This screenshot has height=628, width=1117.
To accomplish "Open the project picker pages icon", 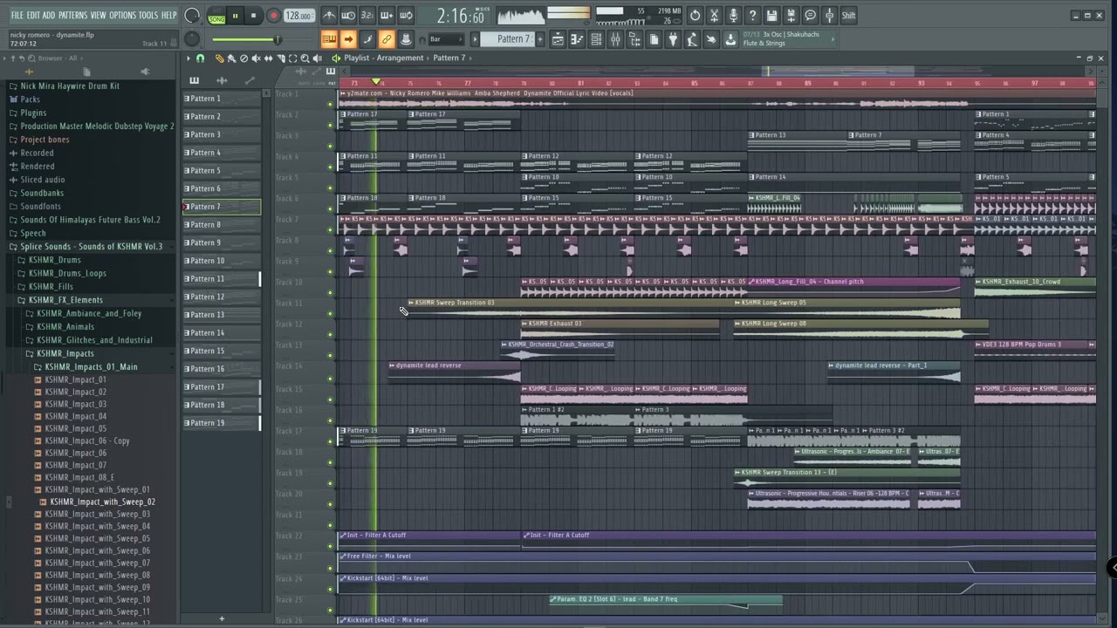I will [654, 39].
